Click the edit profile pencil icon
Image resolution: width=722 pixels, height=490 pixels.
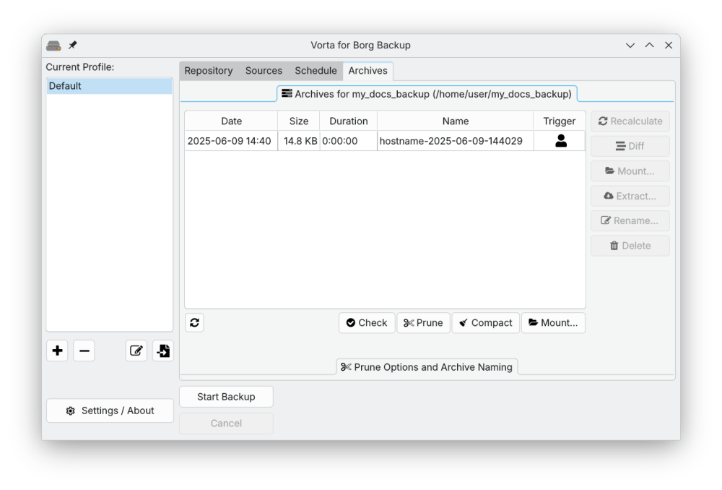click(136, 351)
